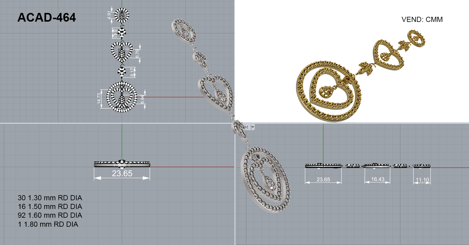469x245 pixels.
Task: Select the '1 1.80 mm RD DIA' line
Action: point(48,224)
